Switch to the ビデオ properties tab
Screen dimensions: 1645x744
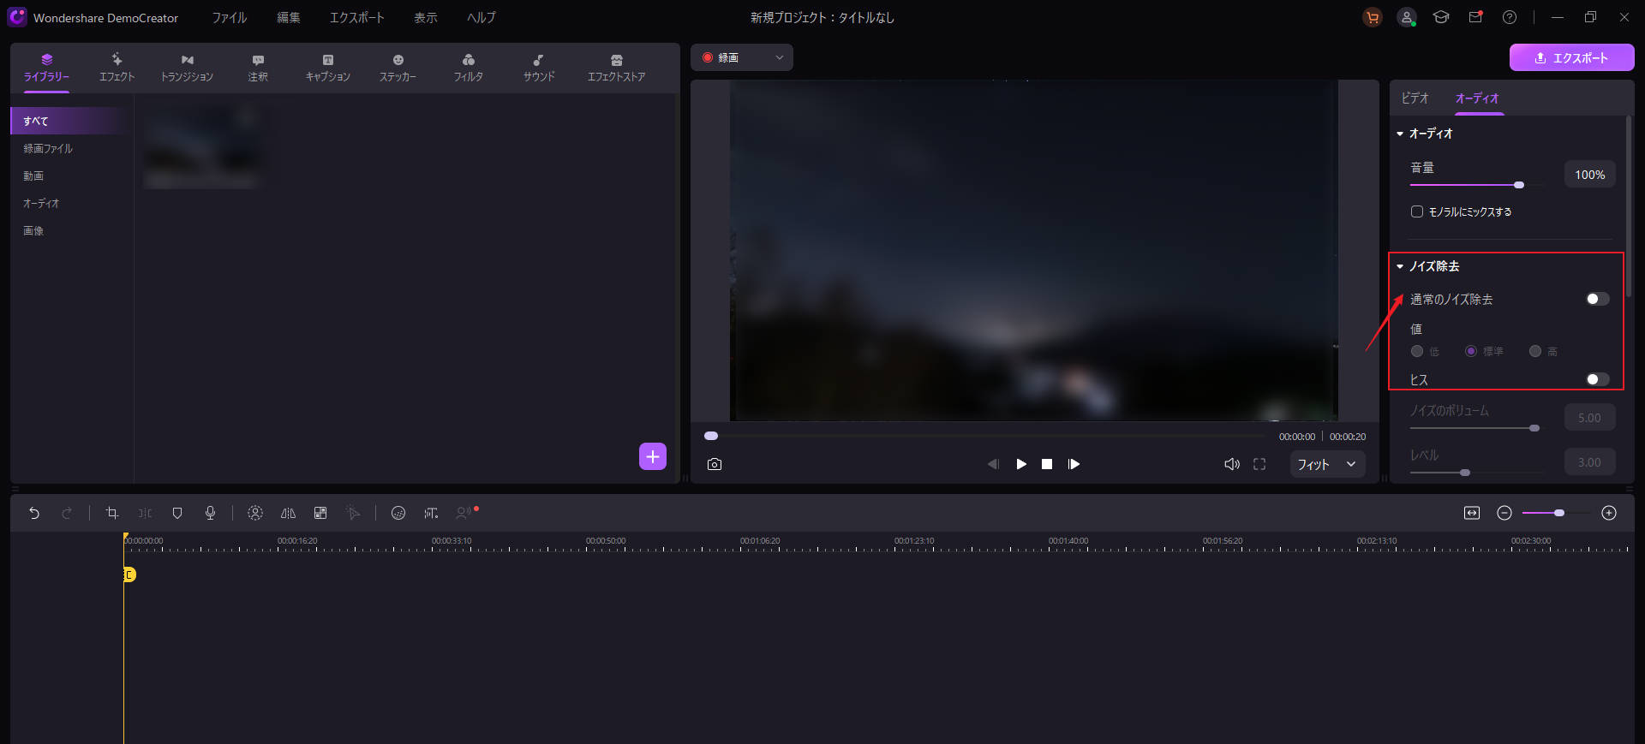click(x=1415, y=98)
